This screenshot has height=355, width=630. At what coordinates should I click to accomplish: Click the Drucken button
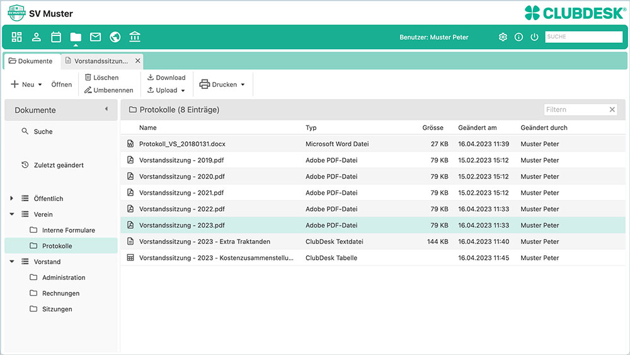point(218,84)
